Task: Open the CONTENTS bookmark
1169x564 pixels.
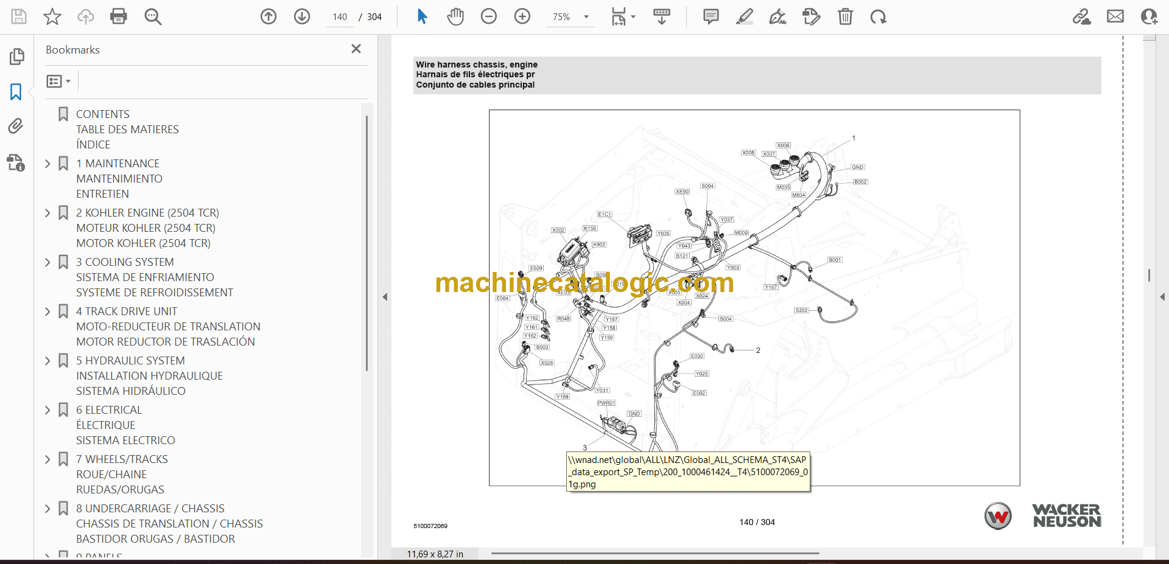Action: point(102,114)
